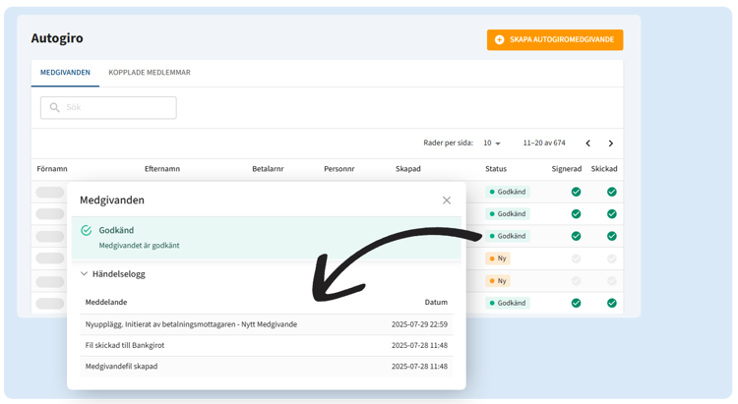The width and height of the screenshot is (738, 404).
Task: Click the Skickad checkmark in first row
Action: 611,192
